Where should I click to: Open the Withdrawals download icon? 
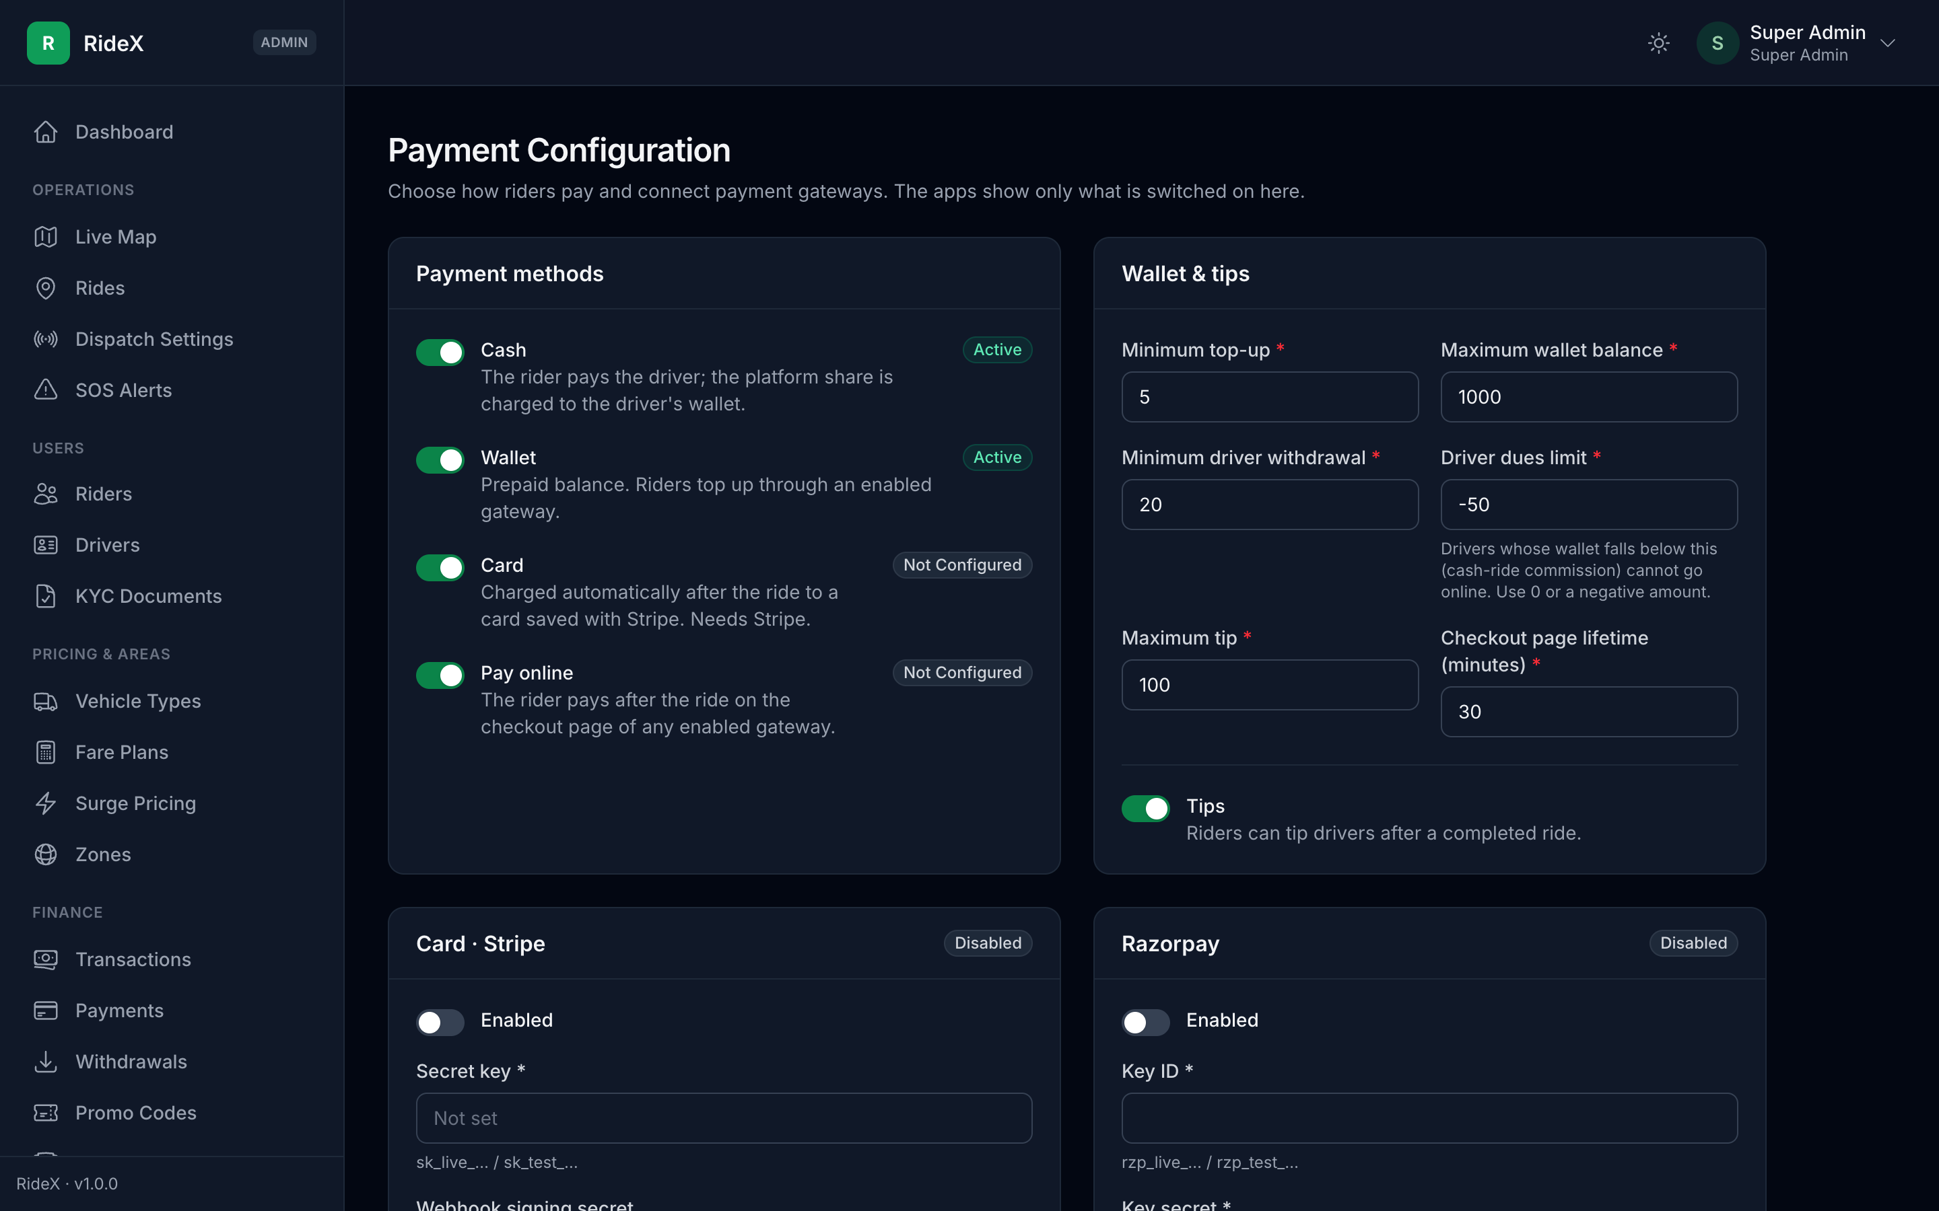click(x=46, y=1062)
